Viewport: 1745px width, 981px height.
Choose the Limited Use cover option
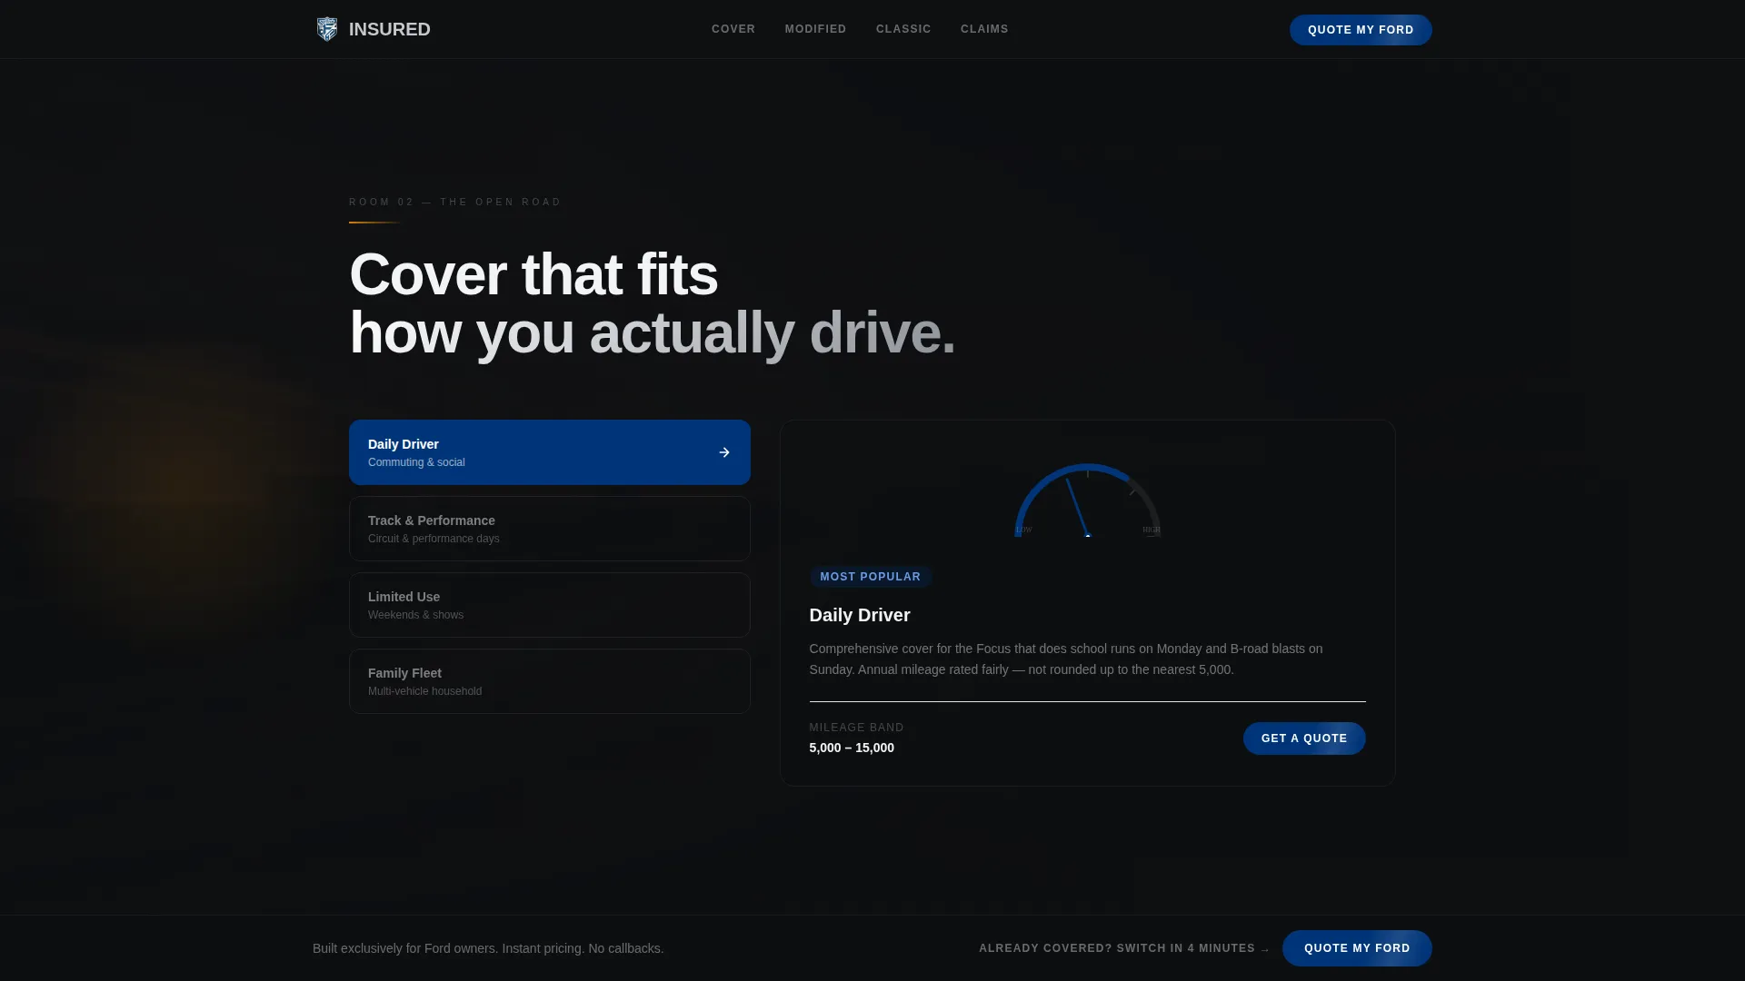pyautogui.click(x=550, y=605)
